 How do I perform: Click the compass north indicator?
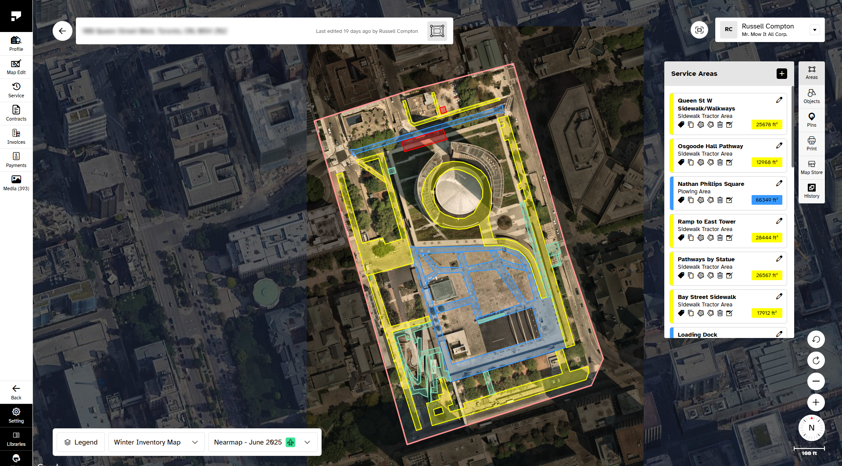point(812,428)
